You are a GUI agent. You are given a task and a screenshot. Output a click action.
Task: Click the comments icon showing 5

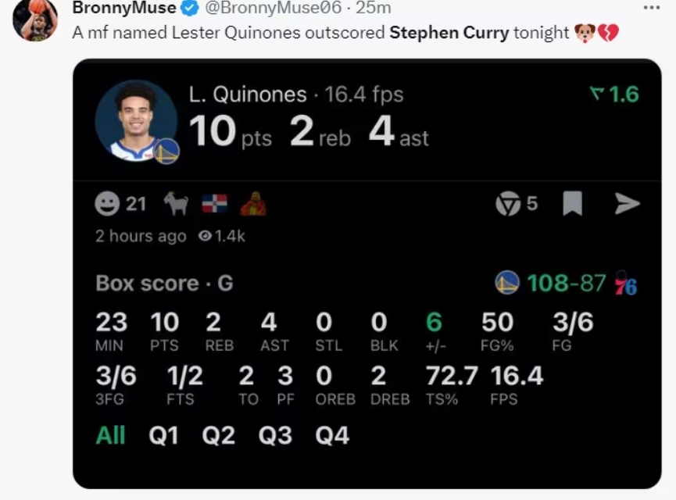(508, 204)
